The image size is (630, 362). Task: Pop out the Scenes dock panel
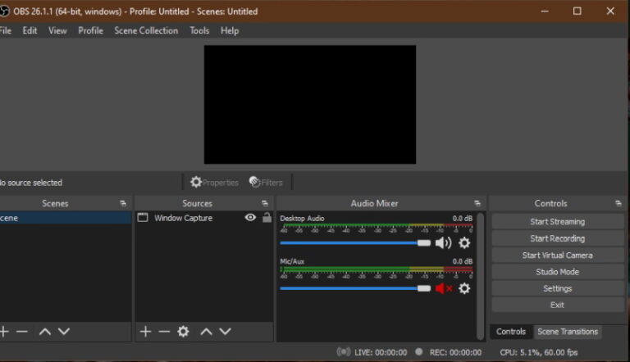pyautogui.click(x=123, y=203)
